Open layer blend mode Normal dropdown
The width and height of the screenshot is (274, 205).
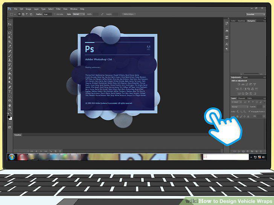coord(240,107)
